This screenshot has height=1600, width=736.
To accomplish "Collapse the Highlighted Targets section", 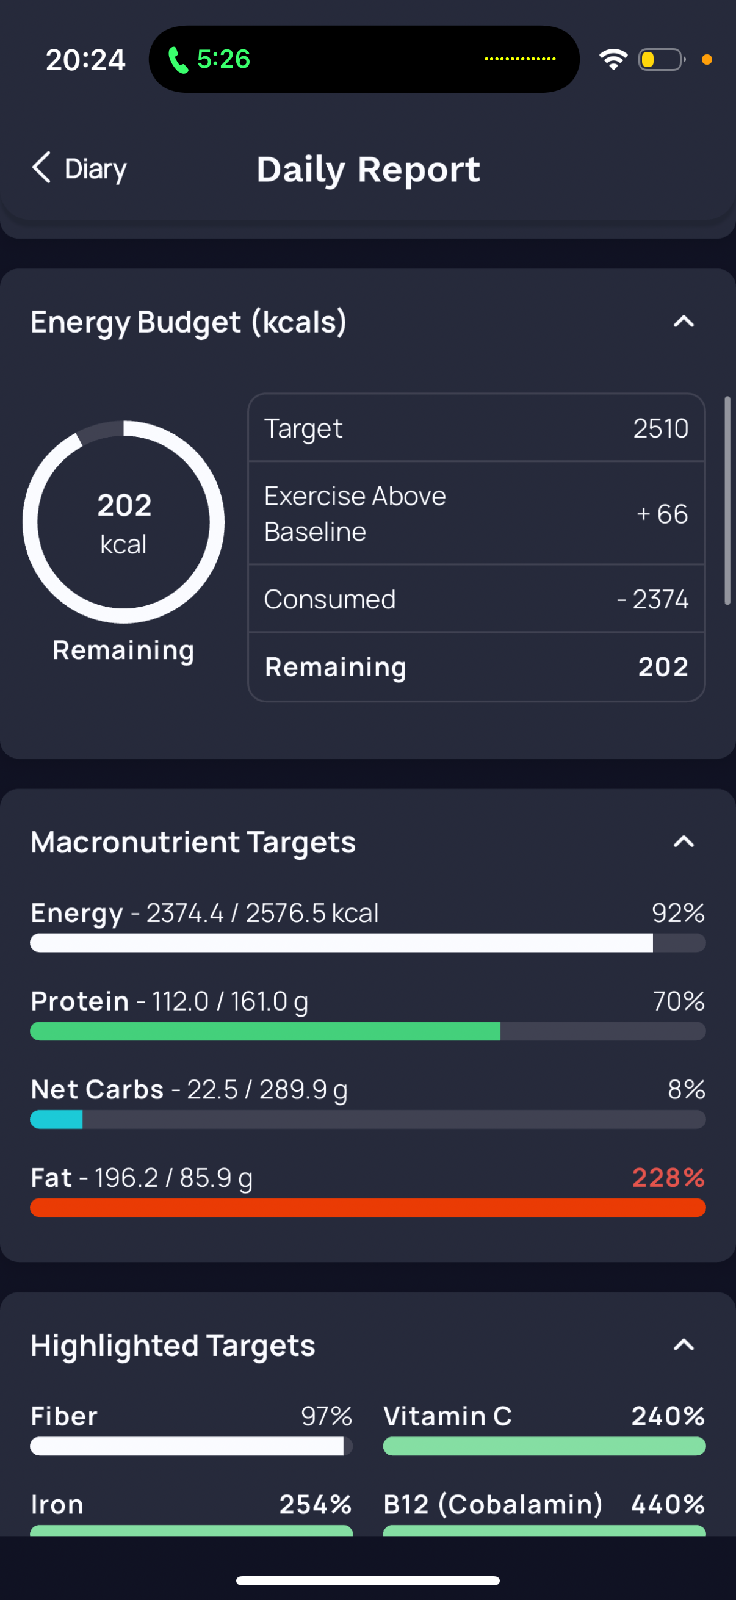I will [x=684, y=1345].
